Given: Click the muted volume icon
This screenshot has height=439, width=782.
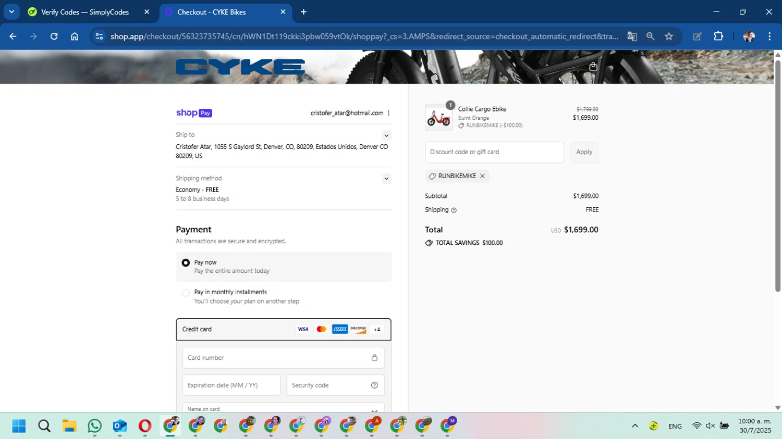Looking at the screenshot, I should pyautogui.click(x=710, y=426).
